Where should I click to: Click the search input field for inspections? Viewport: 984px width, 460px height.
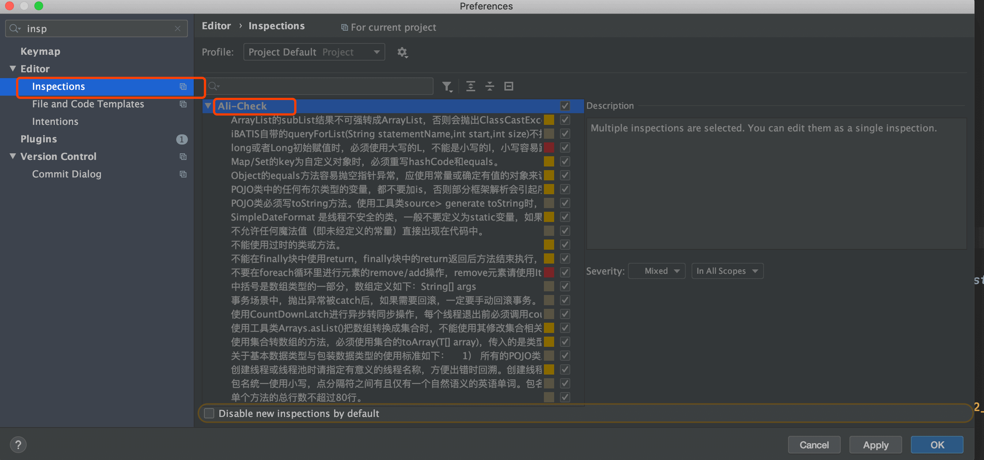tap(321, 86)
